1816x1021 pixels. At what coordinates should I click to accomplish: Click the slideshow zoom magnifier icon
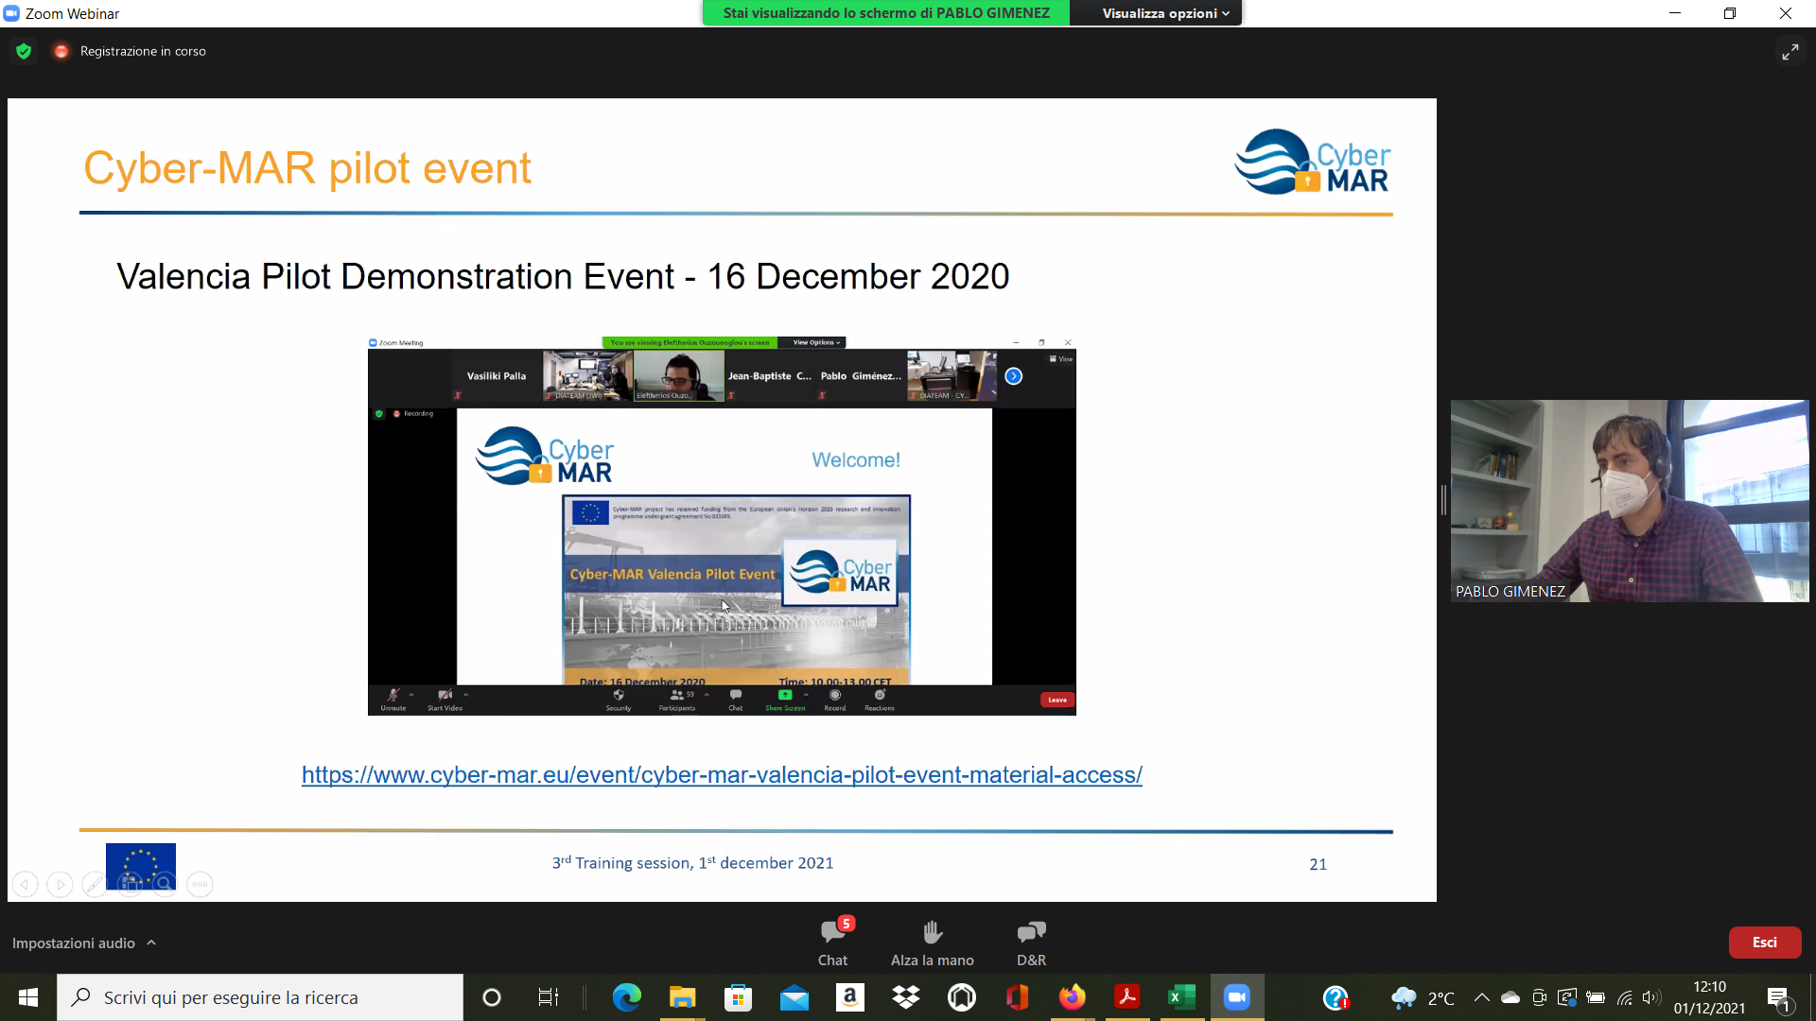click(x=165, y=885)
